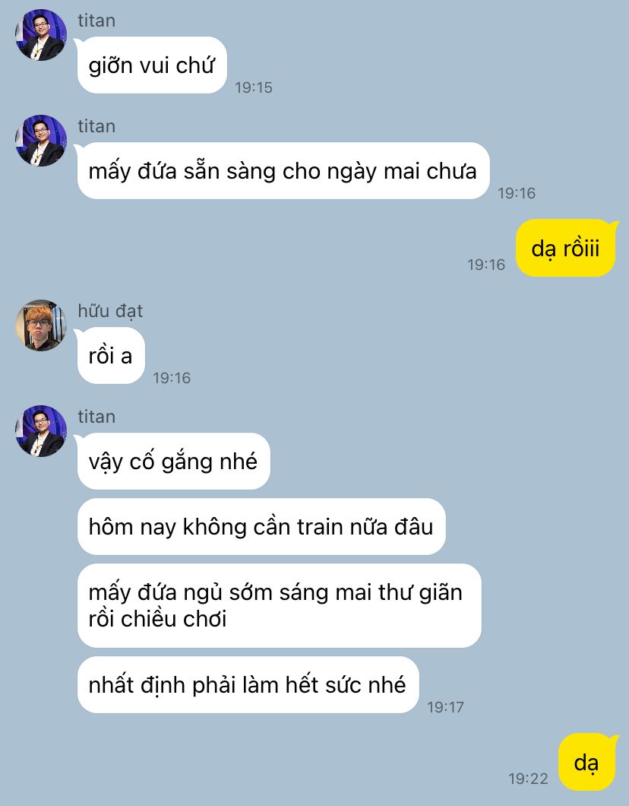Click the sender name "hữu đạt"
Screen dimensions: 629x806
click(110, 311)
